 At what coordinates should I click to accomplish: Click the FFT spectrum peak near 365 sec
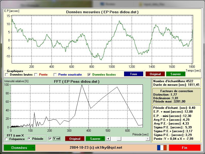pos(82,85)
